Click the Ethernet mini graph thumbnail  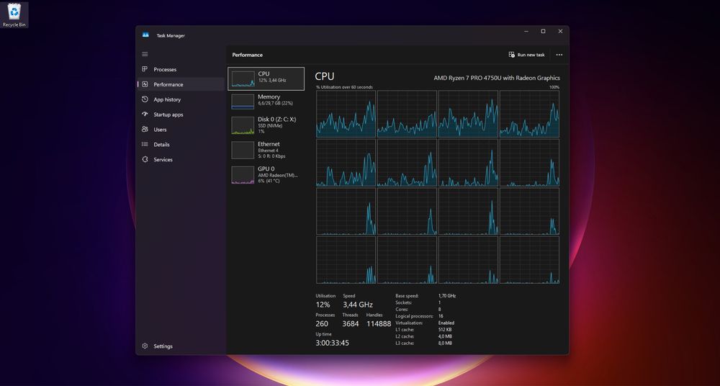(243, 151)
